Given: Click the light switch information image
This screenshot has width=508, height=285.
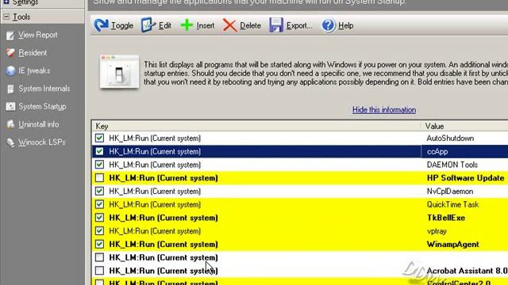Looking at the screenshot, I should 119,72.
